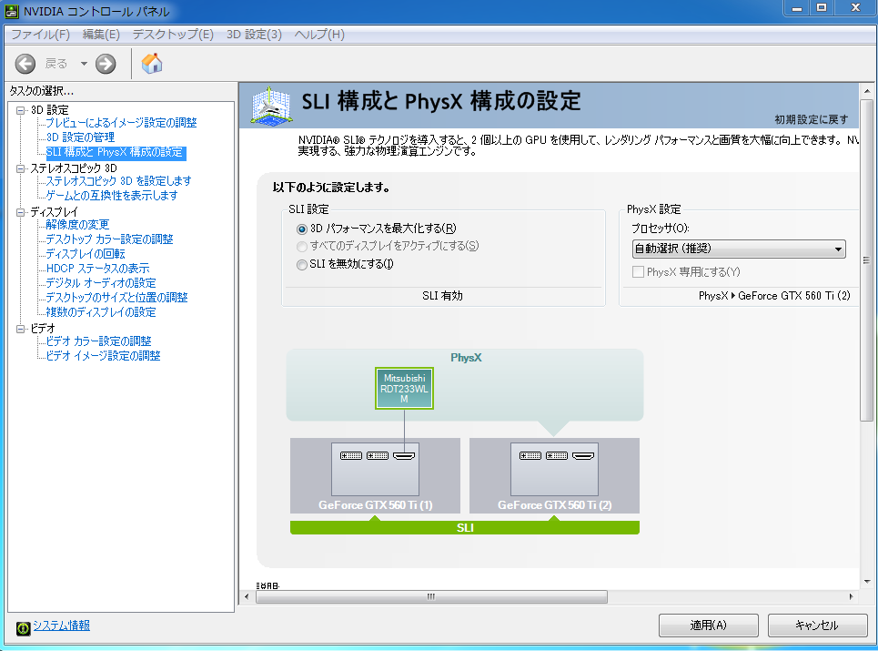Maximize the NVIDIA control panel window

[822, 8]
